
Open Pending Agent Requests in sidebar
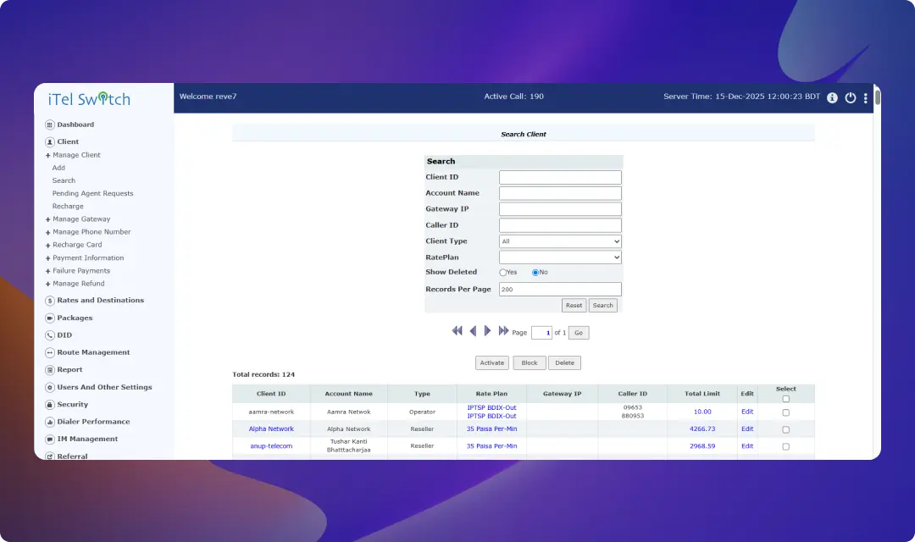tap(92, 193)
